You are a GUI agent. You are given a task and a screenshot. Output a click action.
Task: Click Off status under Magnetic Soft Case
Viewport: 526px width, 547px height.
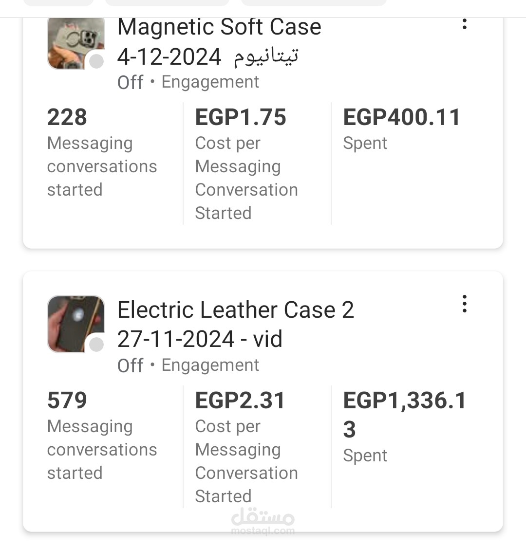click(x=130, y=82)
